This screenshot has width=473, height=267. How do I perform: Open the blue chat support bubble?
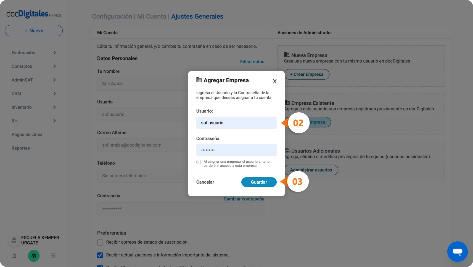coord(457,252)
